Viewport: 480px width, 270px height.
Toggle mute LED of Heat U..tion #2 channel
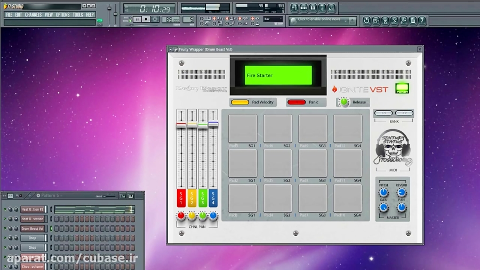pyautogui.click(x=5, y=209)
